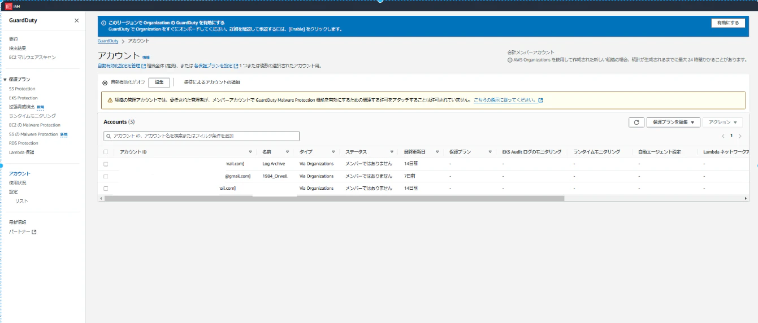Click the account search filter field
Screen dimensions: 758x323
point(201,136)
